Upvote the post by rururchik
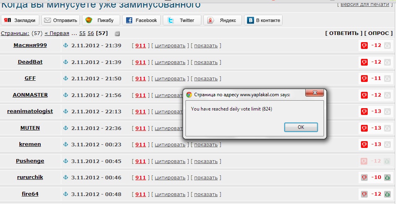The width and height of the screenshot is (396, 204). [x=387, y=178]
